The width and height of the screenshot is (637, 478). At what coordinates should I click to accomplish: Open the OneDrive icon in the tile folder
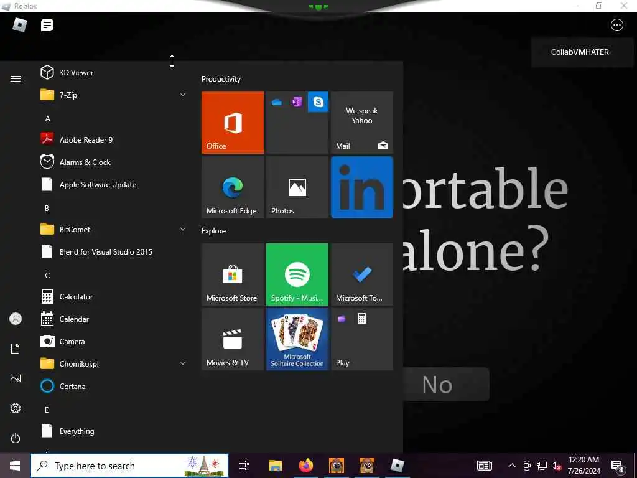coord(277,103)
